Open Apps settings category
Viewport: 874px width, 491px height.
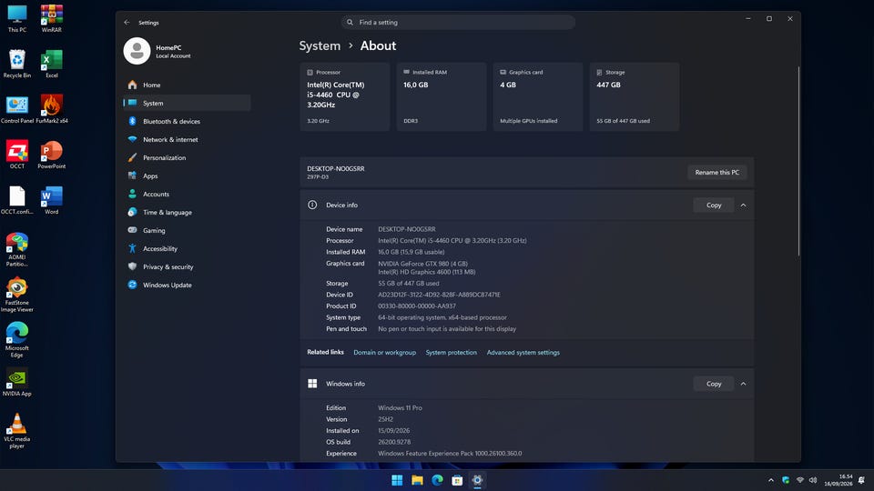click(x=187, y=175)
